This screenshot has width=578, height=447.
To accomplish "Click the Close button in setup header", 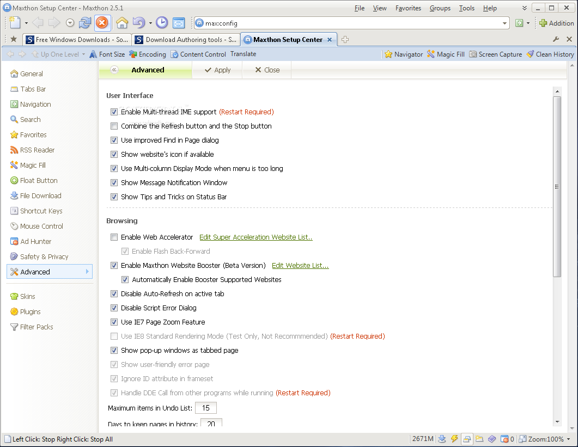I will (x=267, y=70).
